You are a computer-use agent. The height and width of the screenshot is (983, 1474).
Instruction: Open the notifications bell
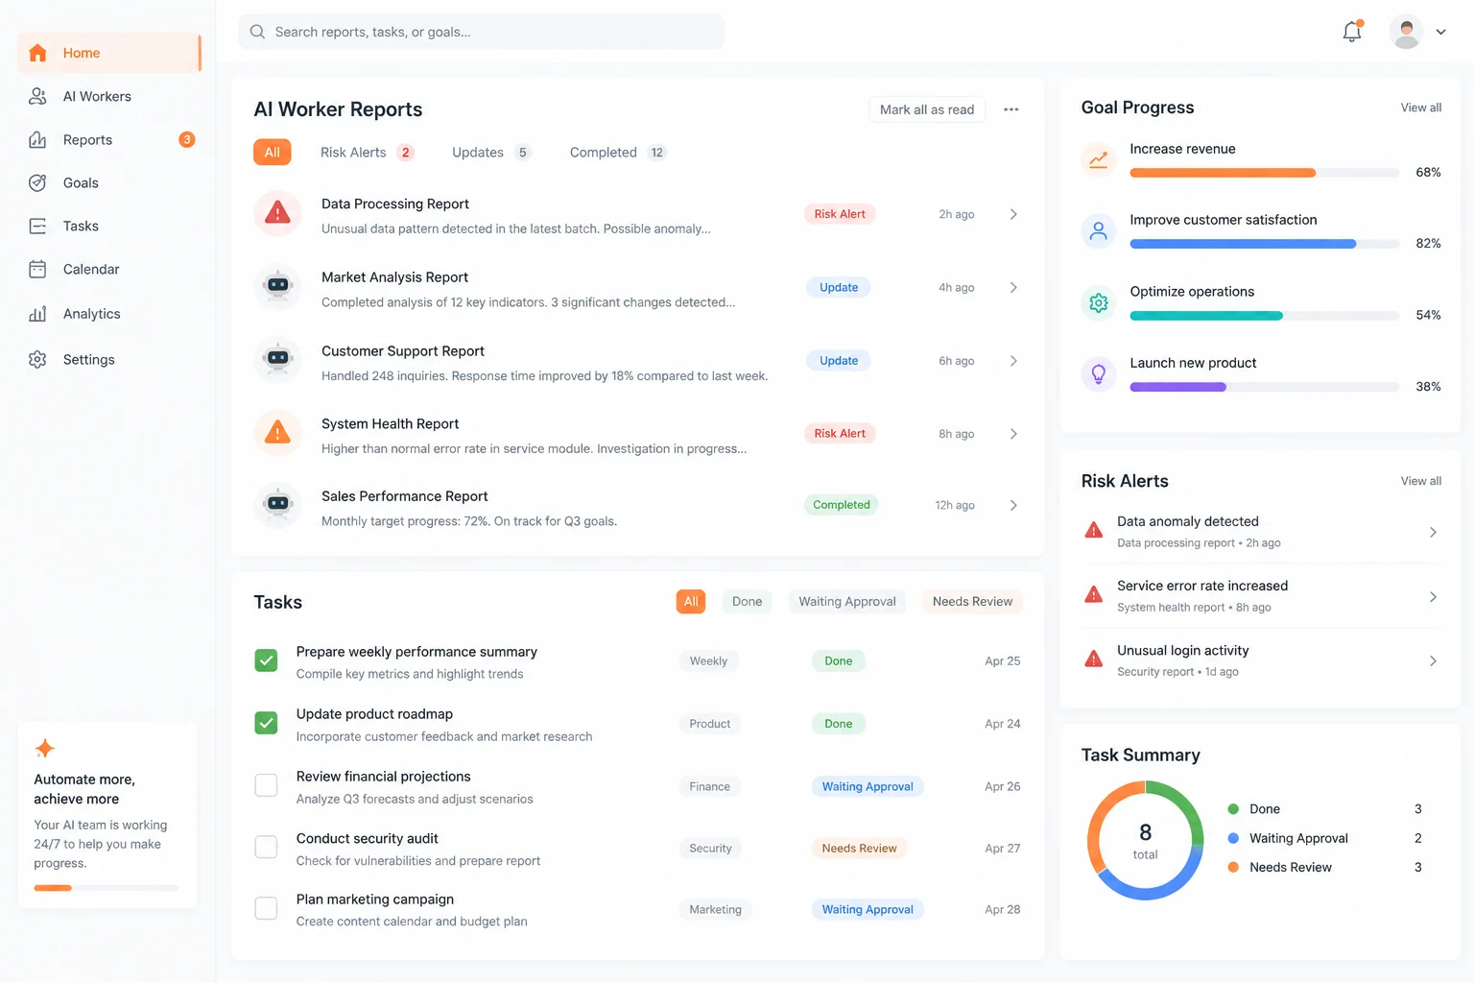(x=1352, y=32)
